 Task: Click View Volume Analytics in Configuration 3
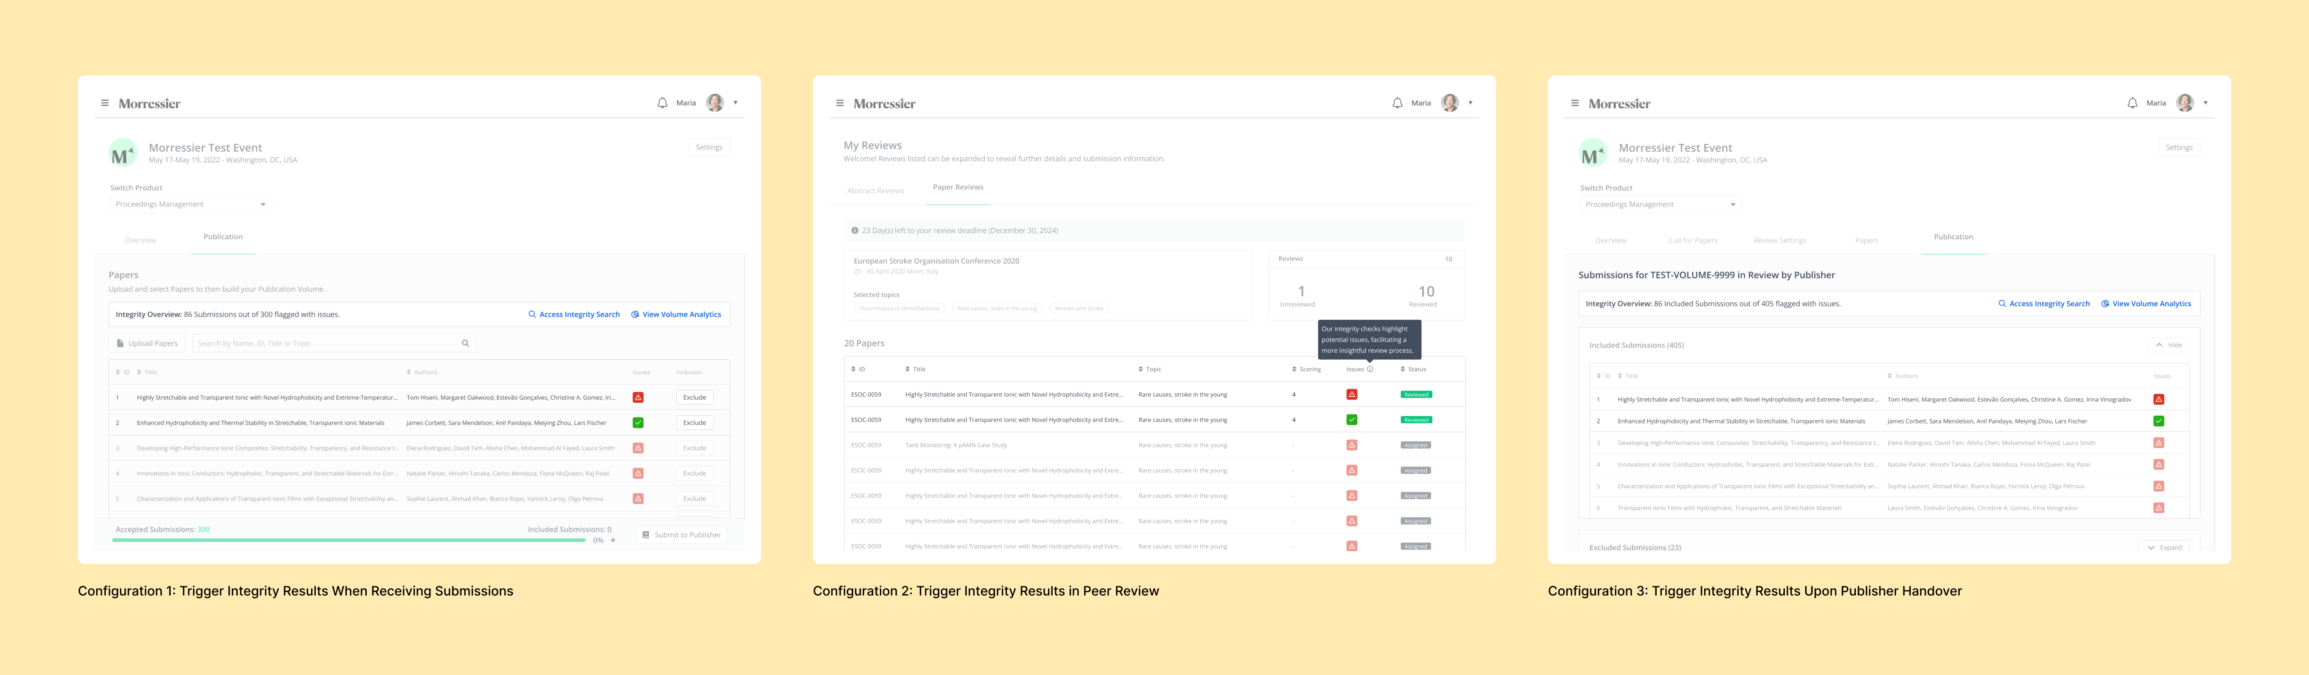click(2146, 304)
